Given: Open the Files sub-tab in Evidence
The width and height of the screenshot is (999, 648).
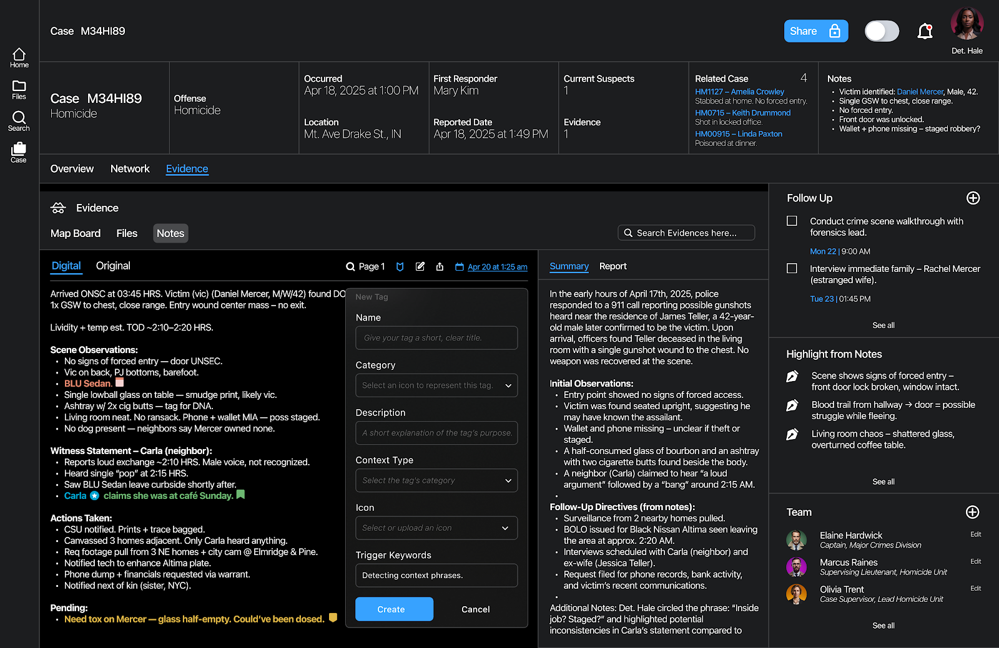Looking at the screenshot, I should click(x=127, y=233).
